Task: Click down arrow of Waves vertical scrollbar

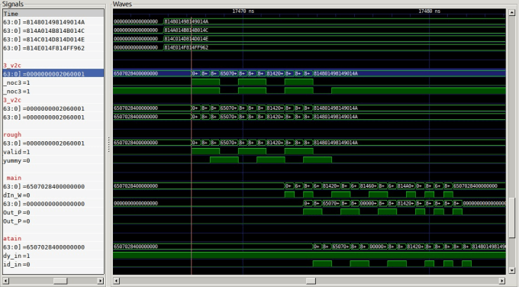Action: pyautogui.click(x=511, y=270)
